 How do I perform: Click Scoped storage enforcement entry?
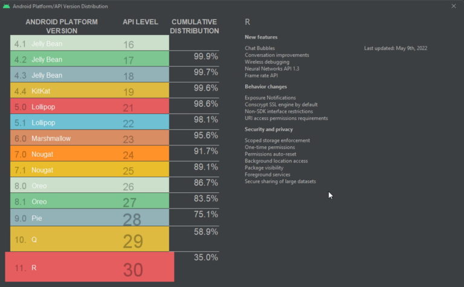277,140
